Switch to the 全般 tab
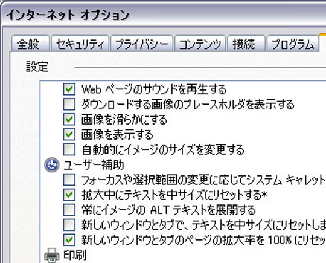 [x=30, y=44]
